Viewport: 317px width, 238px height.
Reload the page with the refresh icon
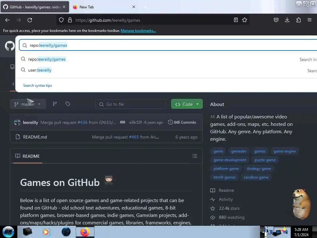30,20
